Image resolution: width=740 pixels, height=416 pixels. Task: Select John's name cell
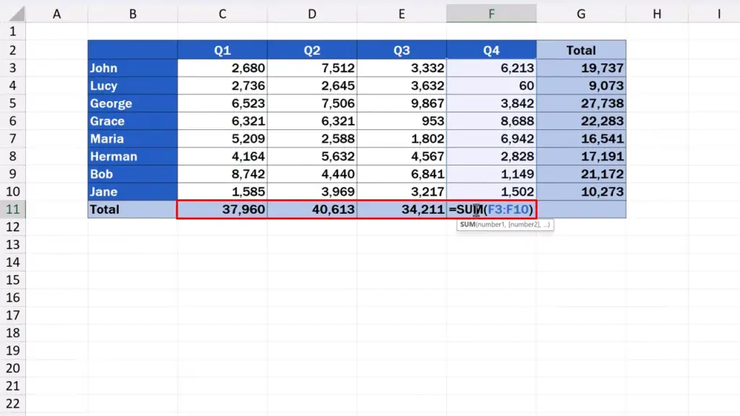click(132, 68)
